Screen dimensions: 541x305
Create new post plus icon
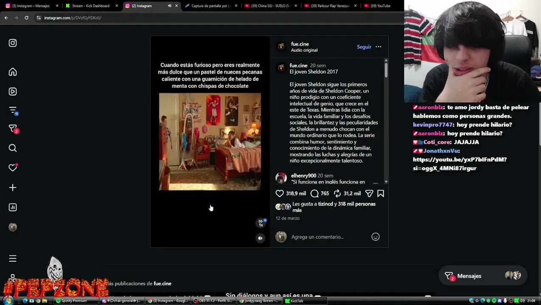[x=13, y=188]
